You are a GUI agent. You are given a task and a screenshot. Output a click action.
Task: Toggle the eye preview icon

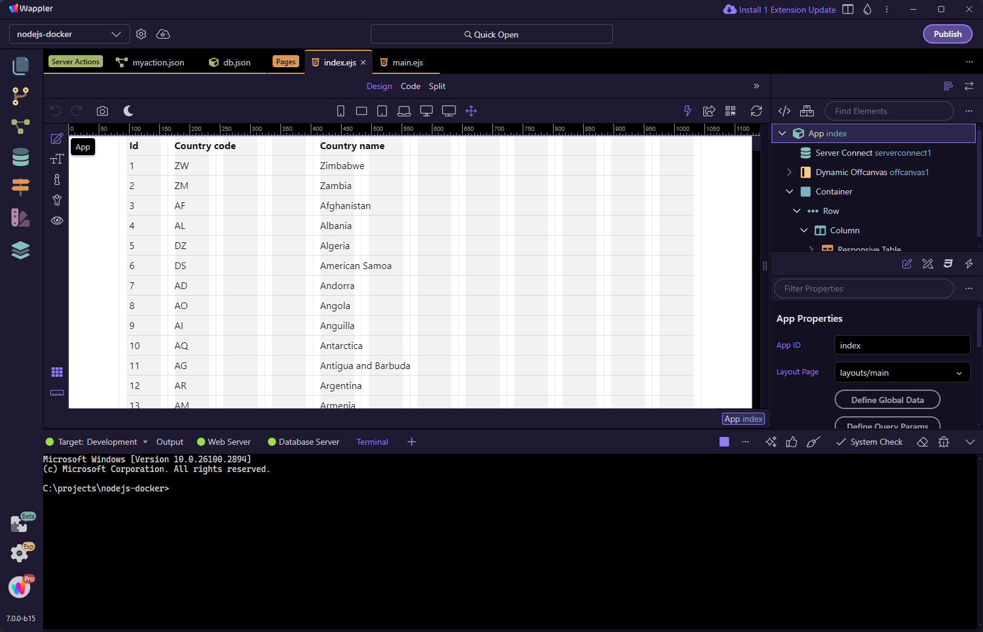57,221
